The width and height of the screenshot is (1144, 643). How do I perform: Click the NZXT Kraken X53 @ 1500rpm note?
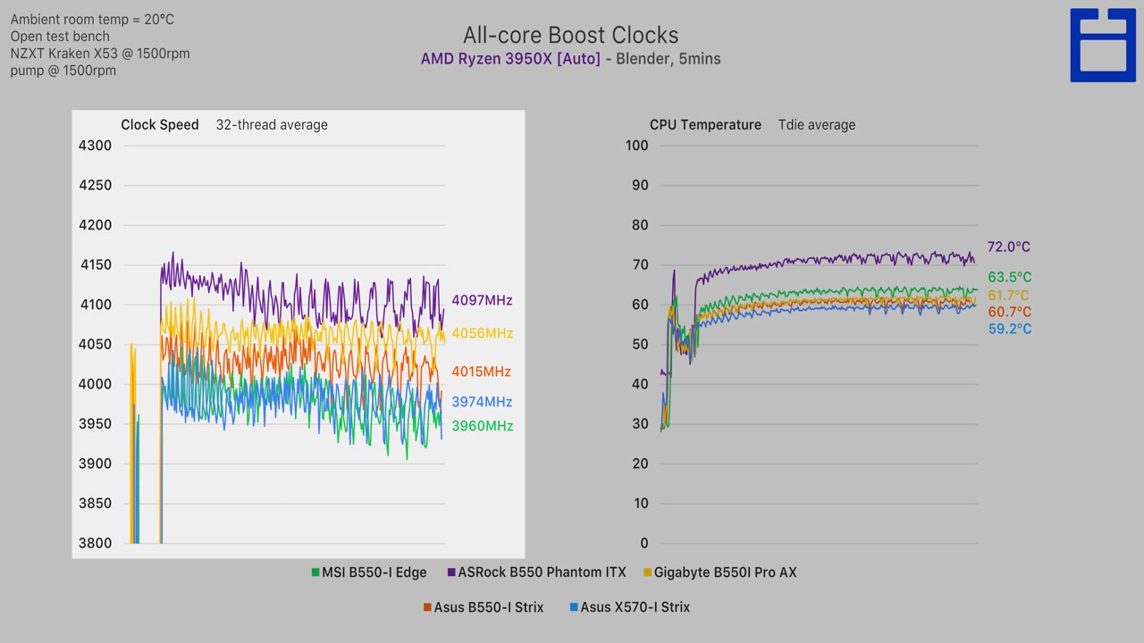(x=100, y=54)
